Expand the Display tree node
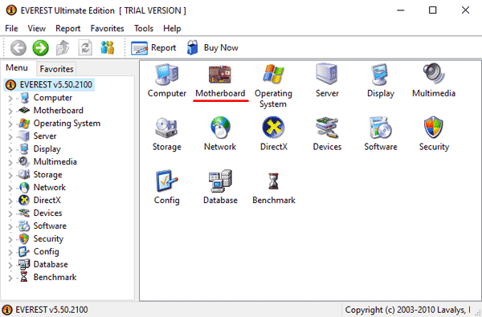Image resolution: width=482 pixels, height=317 pixels. [10, 149]
